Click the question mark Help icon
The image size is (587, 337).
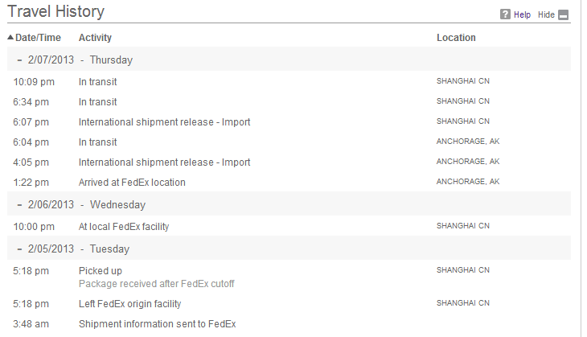[x=505, y=14]
